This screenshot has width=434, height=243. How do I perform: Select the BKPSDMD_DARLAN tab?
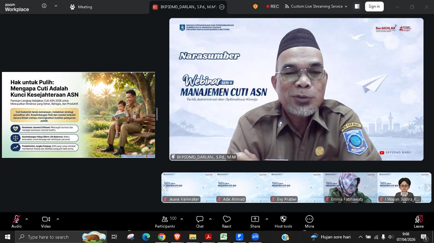(188, 7)
